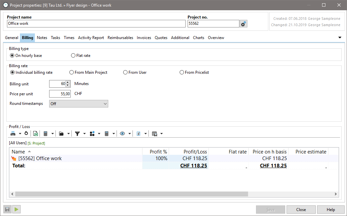Click the Close button

coord(301,209)
